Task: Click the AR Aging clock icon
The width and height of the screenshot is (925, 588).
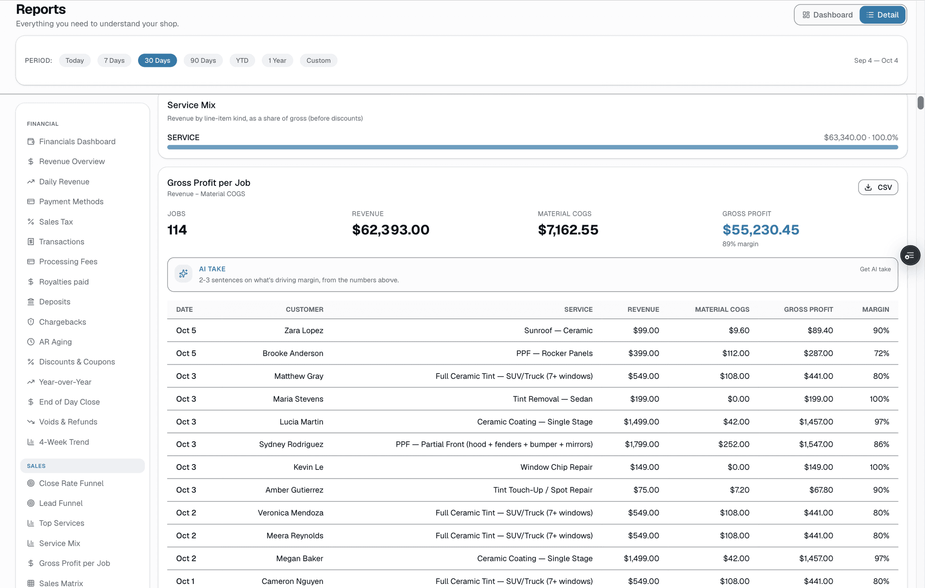Action: coord(31,342)
